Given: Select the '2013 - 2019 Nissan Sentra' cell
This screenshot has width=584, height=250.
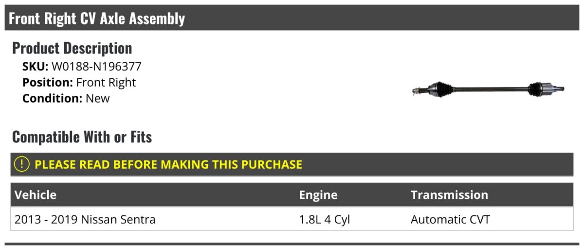Looking at the screenshot, I should pyautogui.click(x=85, y=219).
